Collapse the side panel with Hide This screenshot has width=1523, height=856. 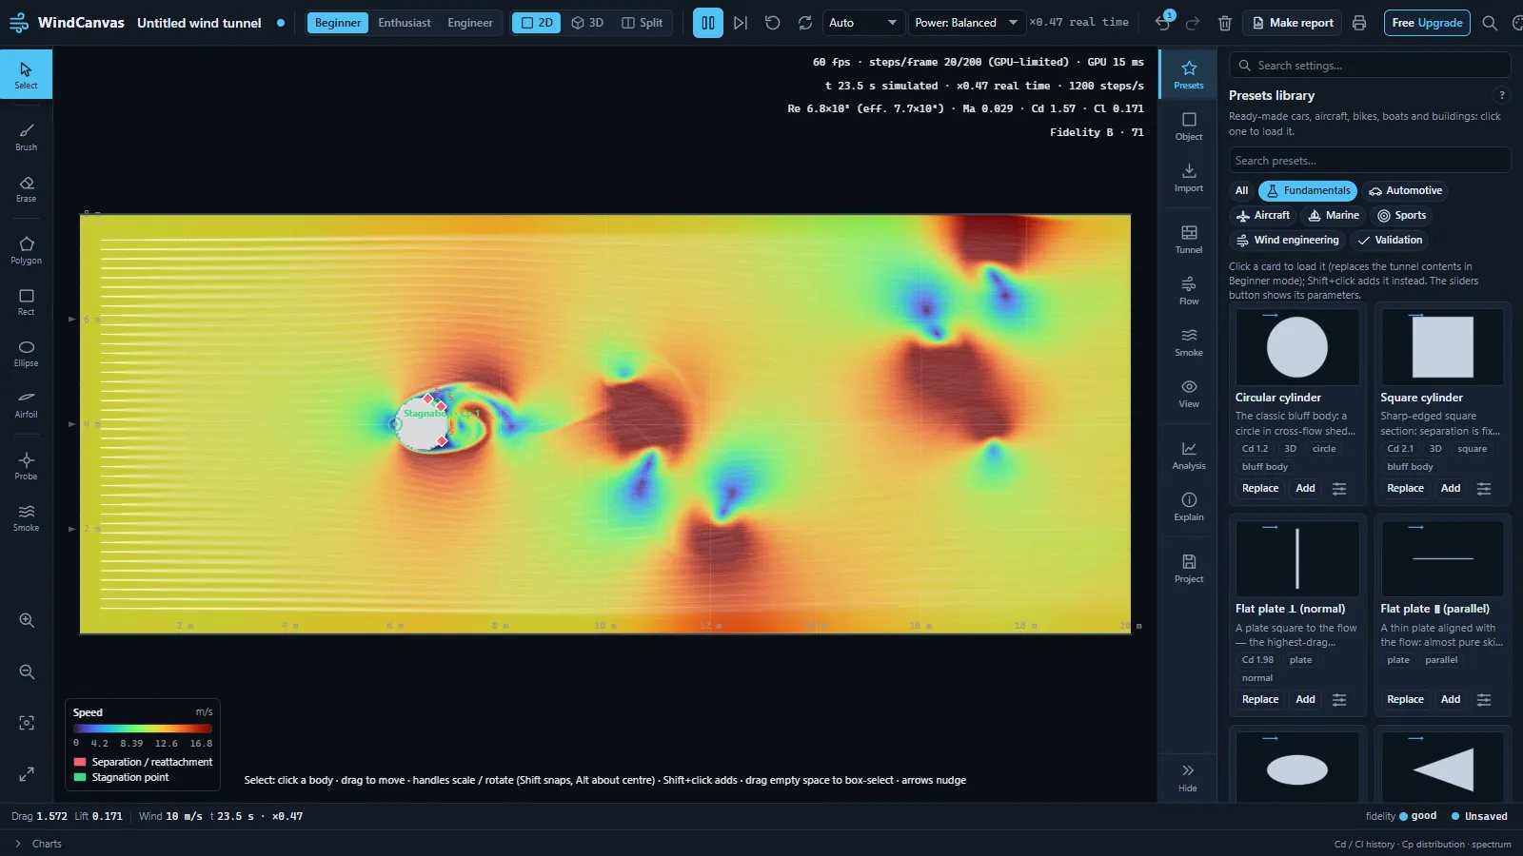tap(1188, 777)
